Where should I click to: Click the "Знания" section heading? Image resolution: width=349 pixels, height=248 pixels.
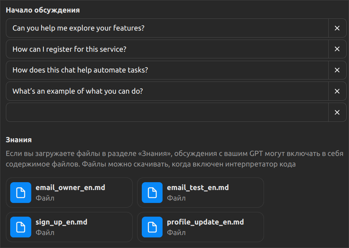coord(19,139)
